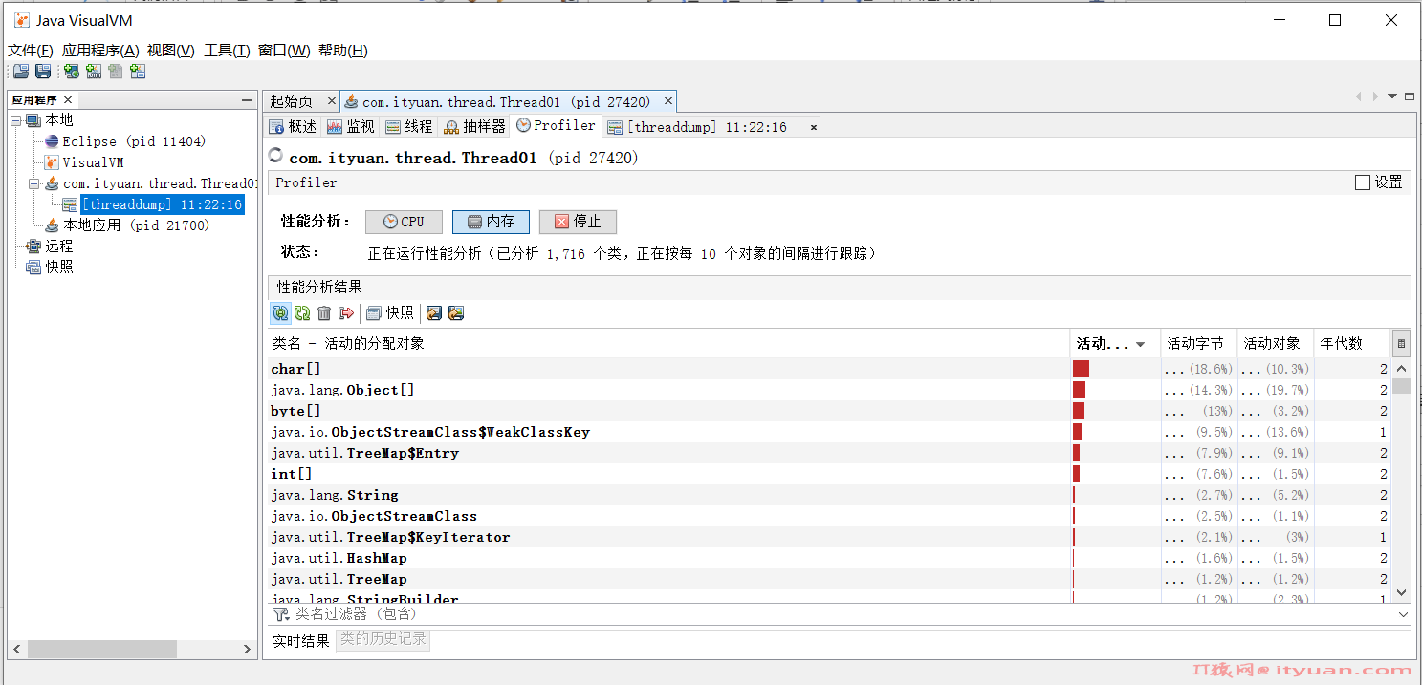The width and height of the screenshot is (1422, 685).
Task: Select the java.io.ObjectStreamClass$WeakClassKey row
Action: [x=830, y=432]
